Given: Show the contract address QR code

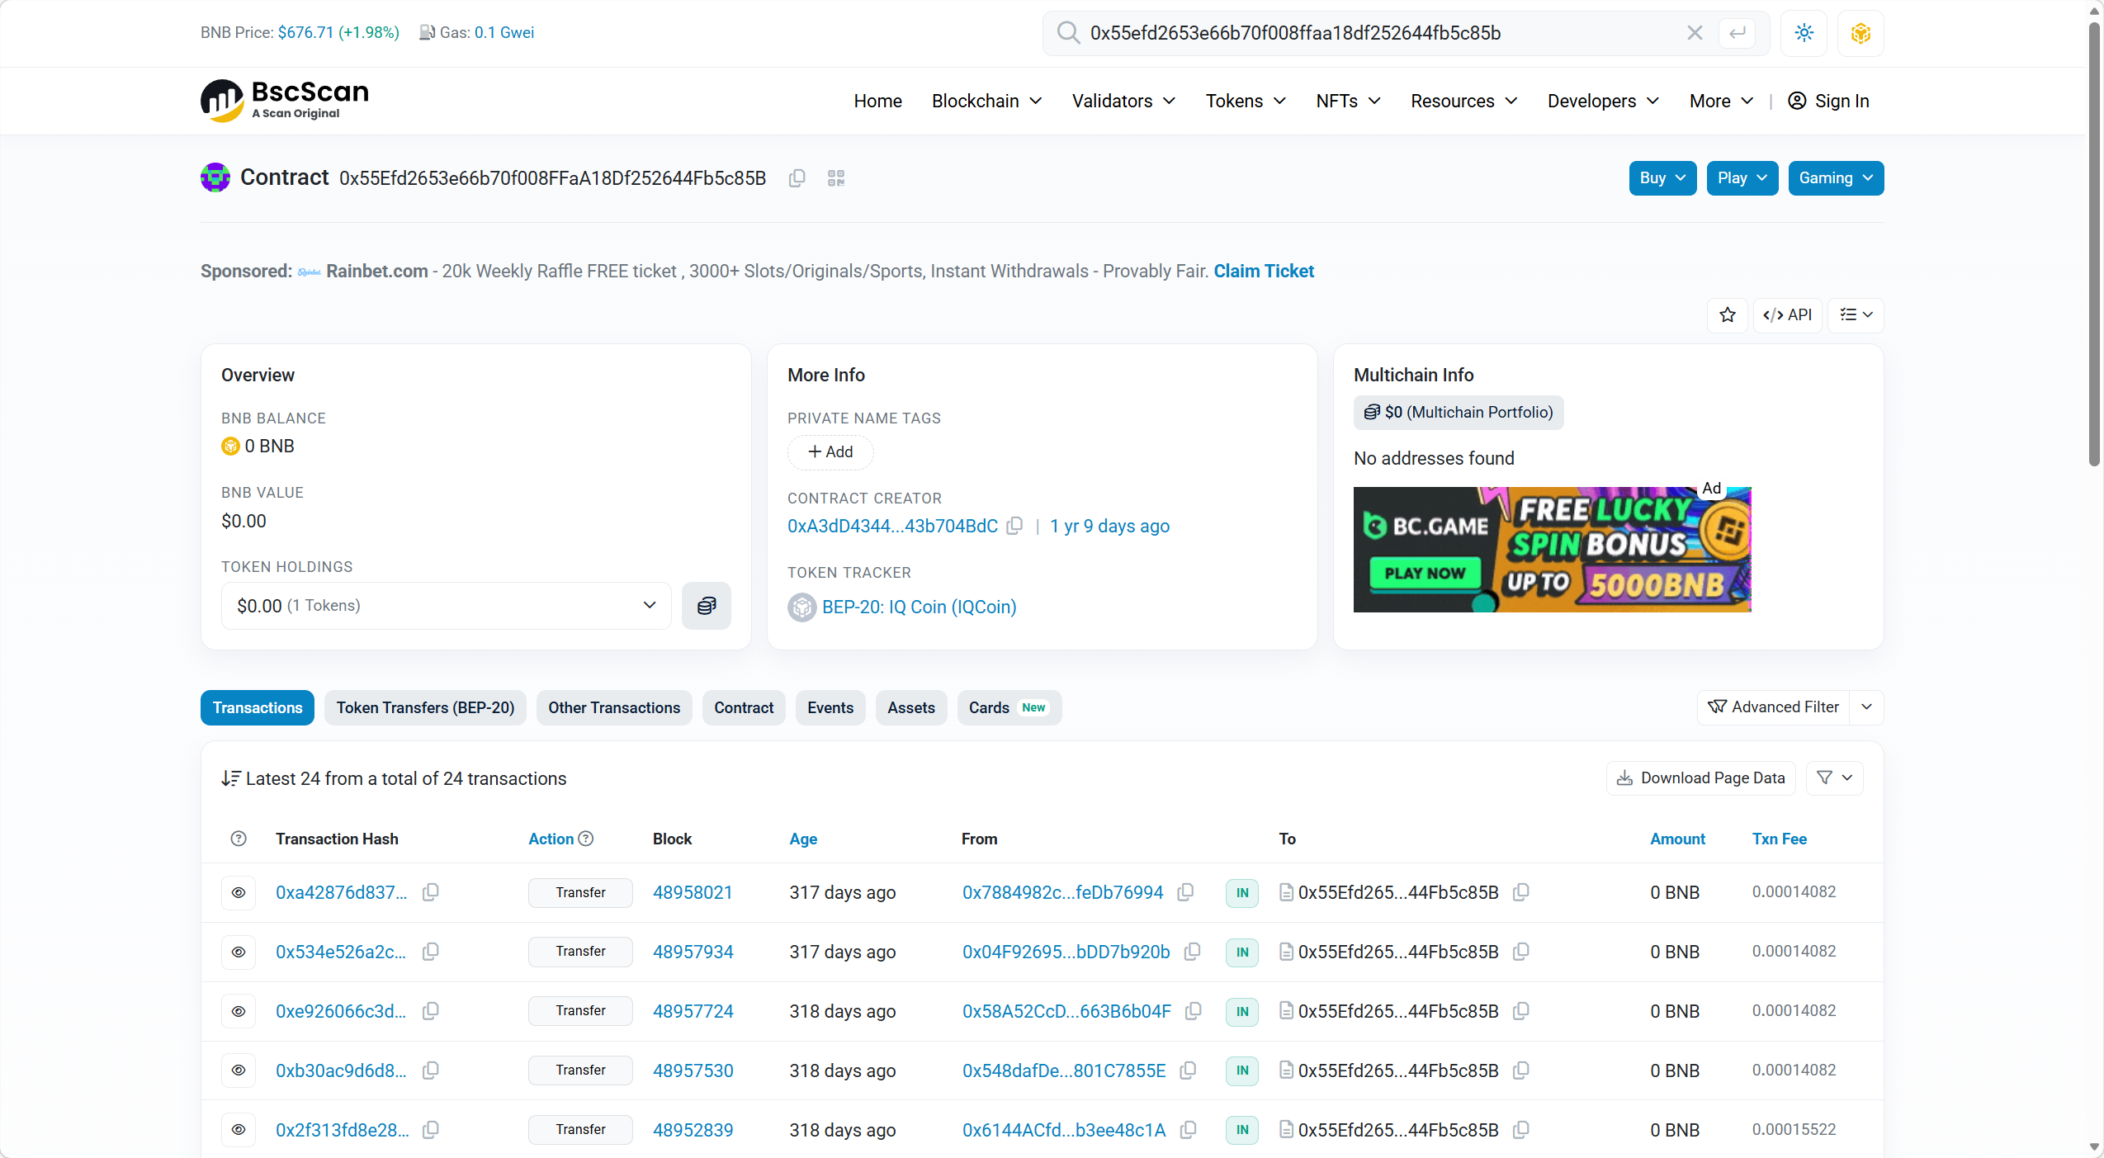Looking at the screenshot, I should tap(836, 178).
